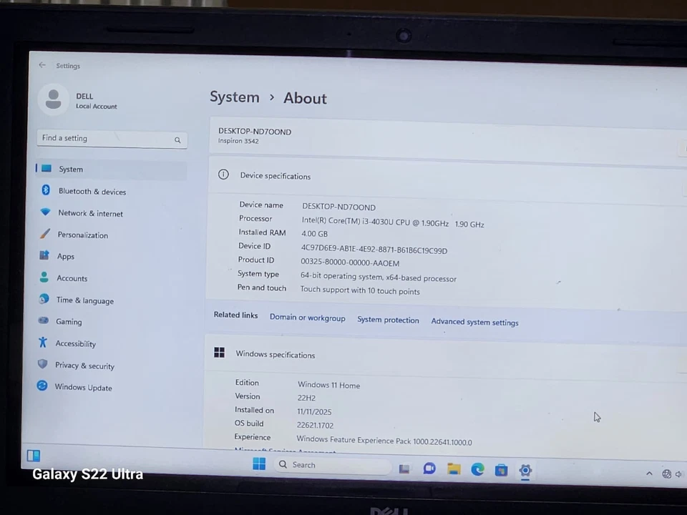
Task: Open Advanced system settings
Action: [474, 322]
